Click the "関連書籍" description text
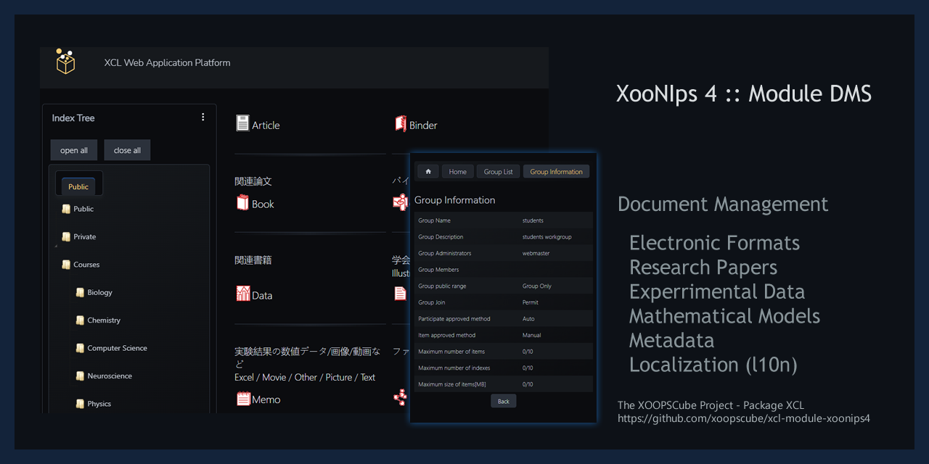This screenshot has height=464, width=929. click(253, 260)
